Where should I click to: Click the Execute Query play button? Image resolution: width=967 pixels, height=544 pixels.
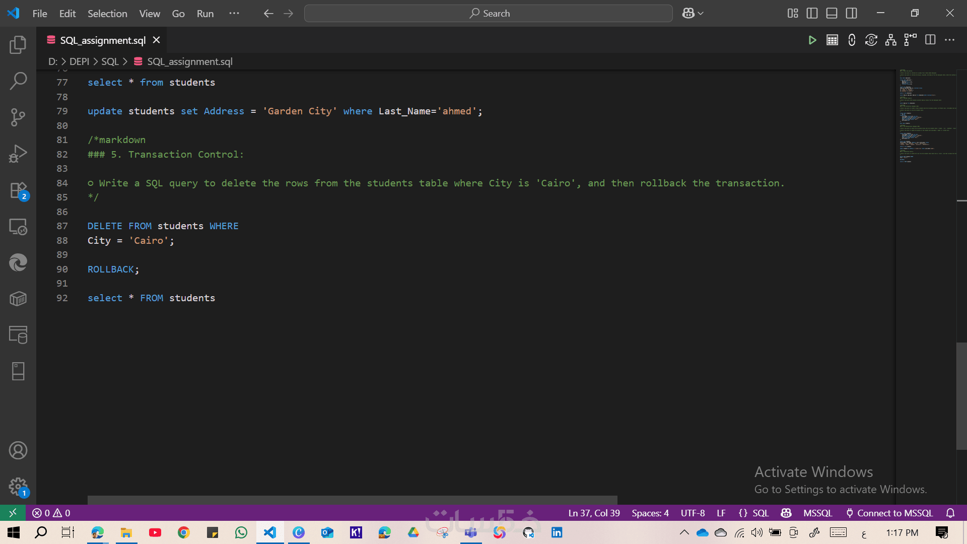click(x=812, y=40)
